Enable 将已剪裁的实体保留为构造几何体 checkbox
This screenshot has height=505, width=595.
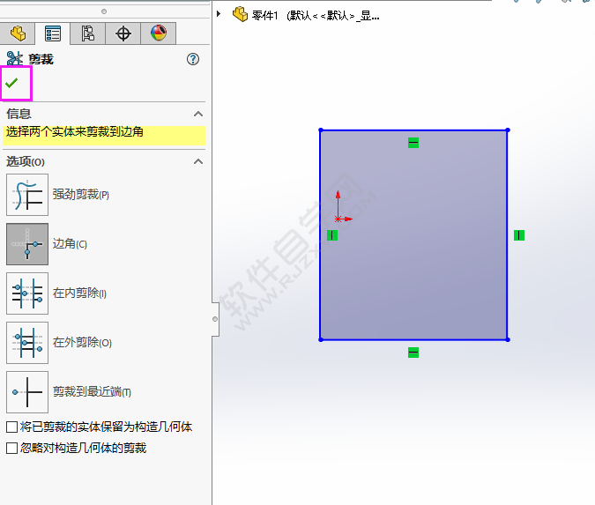(x=11, y=427)
